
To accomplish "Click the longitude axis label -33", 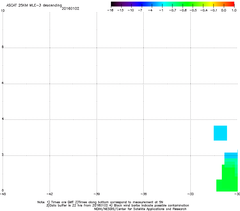I will [x=190, y=194].
